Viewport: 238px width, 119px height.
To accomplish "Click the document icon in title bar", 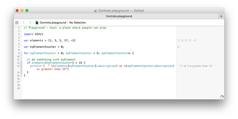I will pyautogui.click(x=95, y=11).
